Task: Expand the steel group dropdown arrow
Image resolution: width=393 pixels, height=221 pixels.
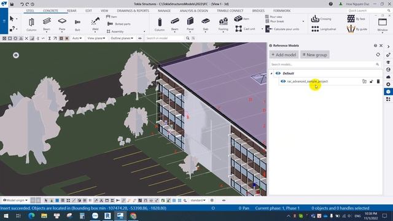Action: [144, 31]
